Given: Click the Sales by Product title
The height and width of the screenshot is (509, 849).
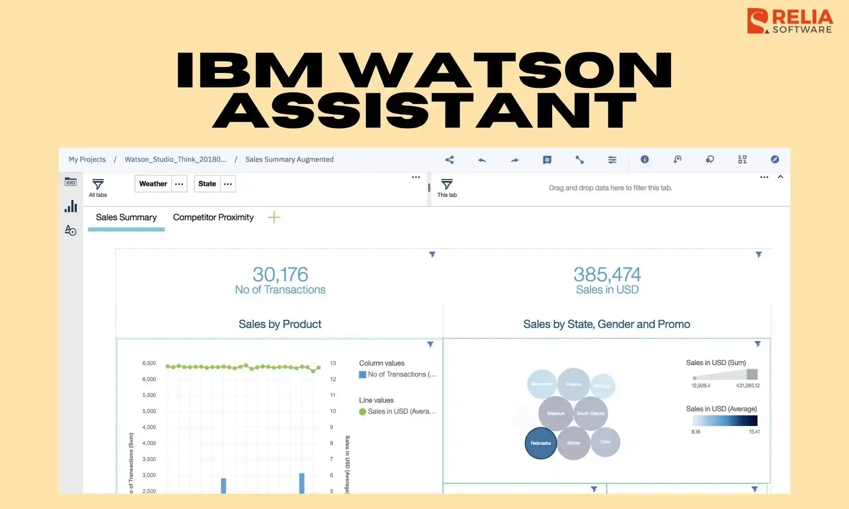Looking at the screenshot, I should coord(280,324).
